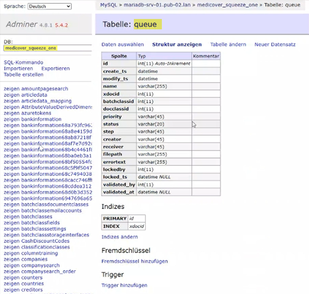Open the Sprache language dropdown
309x294 pixels.
pyautogui.click(x=49, y=6)
